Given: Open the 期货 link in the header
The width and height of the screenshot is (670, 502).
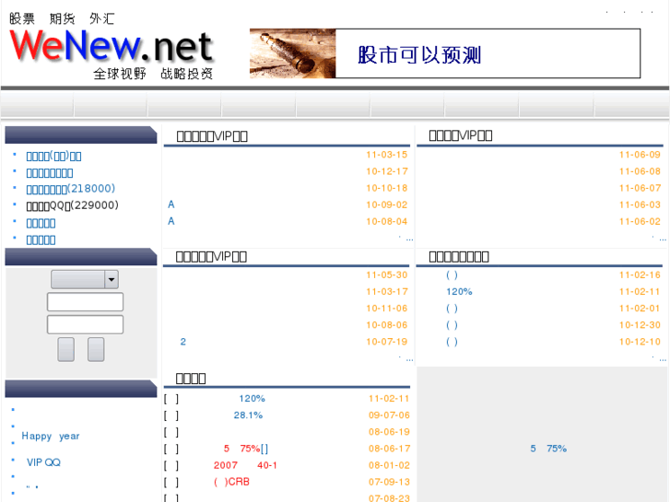Looking at the screenshot, I should tap(62, 18).
